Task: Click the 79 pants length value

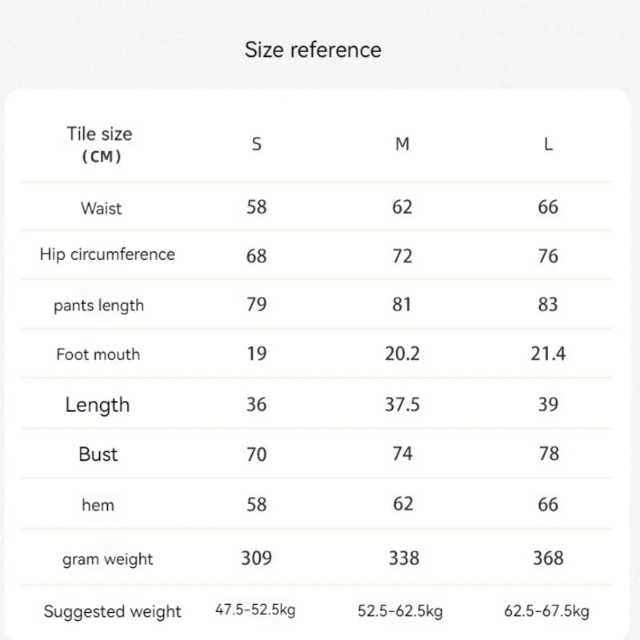Action: (257, 304)
